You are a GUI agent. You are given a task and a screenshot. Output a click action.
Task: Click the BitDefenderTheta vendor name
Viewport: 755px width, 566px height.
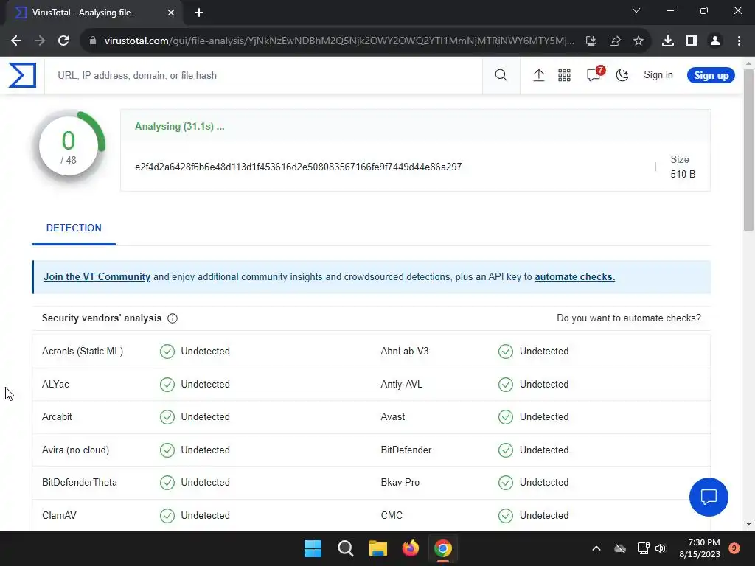pyautogui.click(x=80, y=482)
